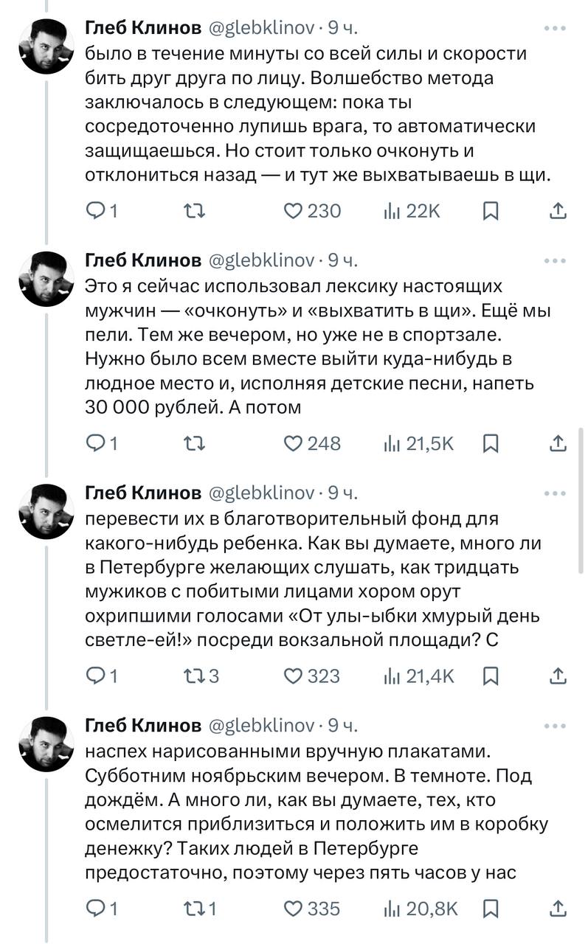This screenshot has width=588, height=944.
Task: Click the avatar of the fourth tweet
Action: (46, 743)
